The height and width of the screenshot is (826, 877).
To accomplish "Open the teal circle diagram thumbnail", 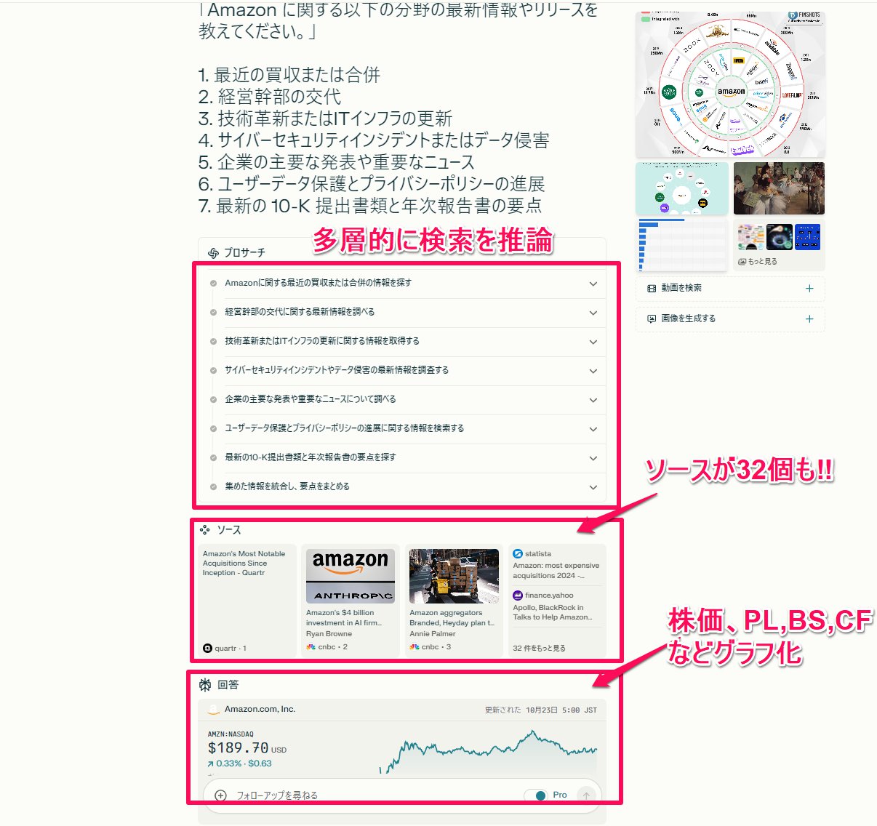I will pos(682,188).
